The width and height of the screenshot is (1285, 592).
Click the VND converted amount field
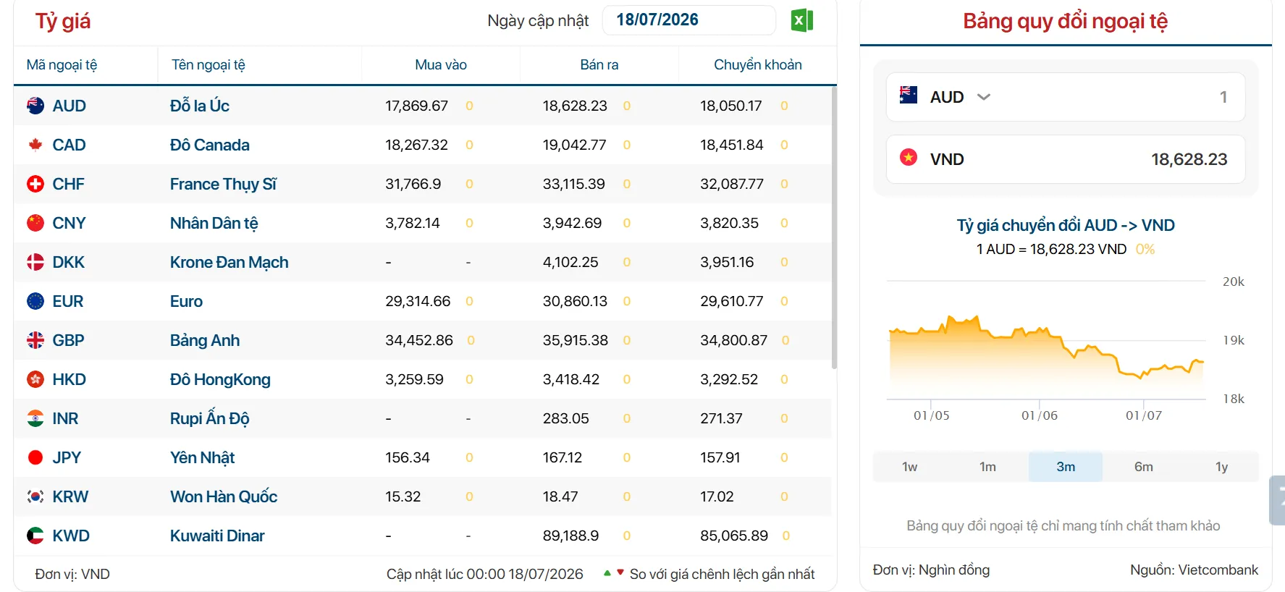click(x=1066, y=159)
